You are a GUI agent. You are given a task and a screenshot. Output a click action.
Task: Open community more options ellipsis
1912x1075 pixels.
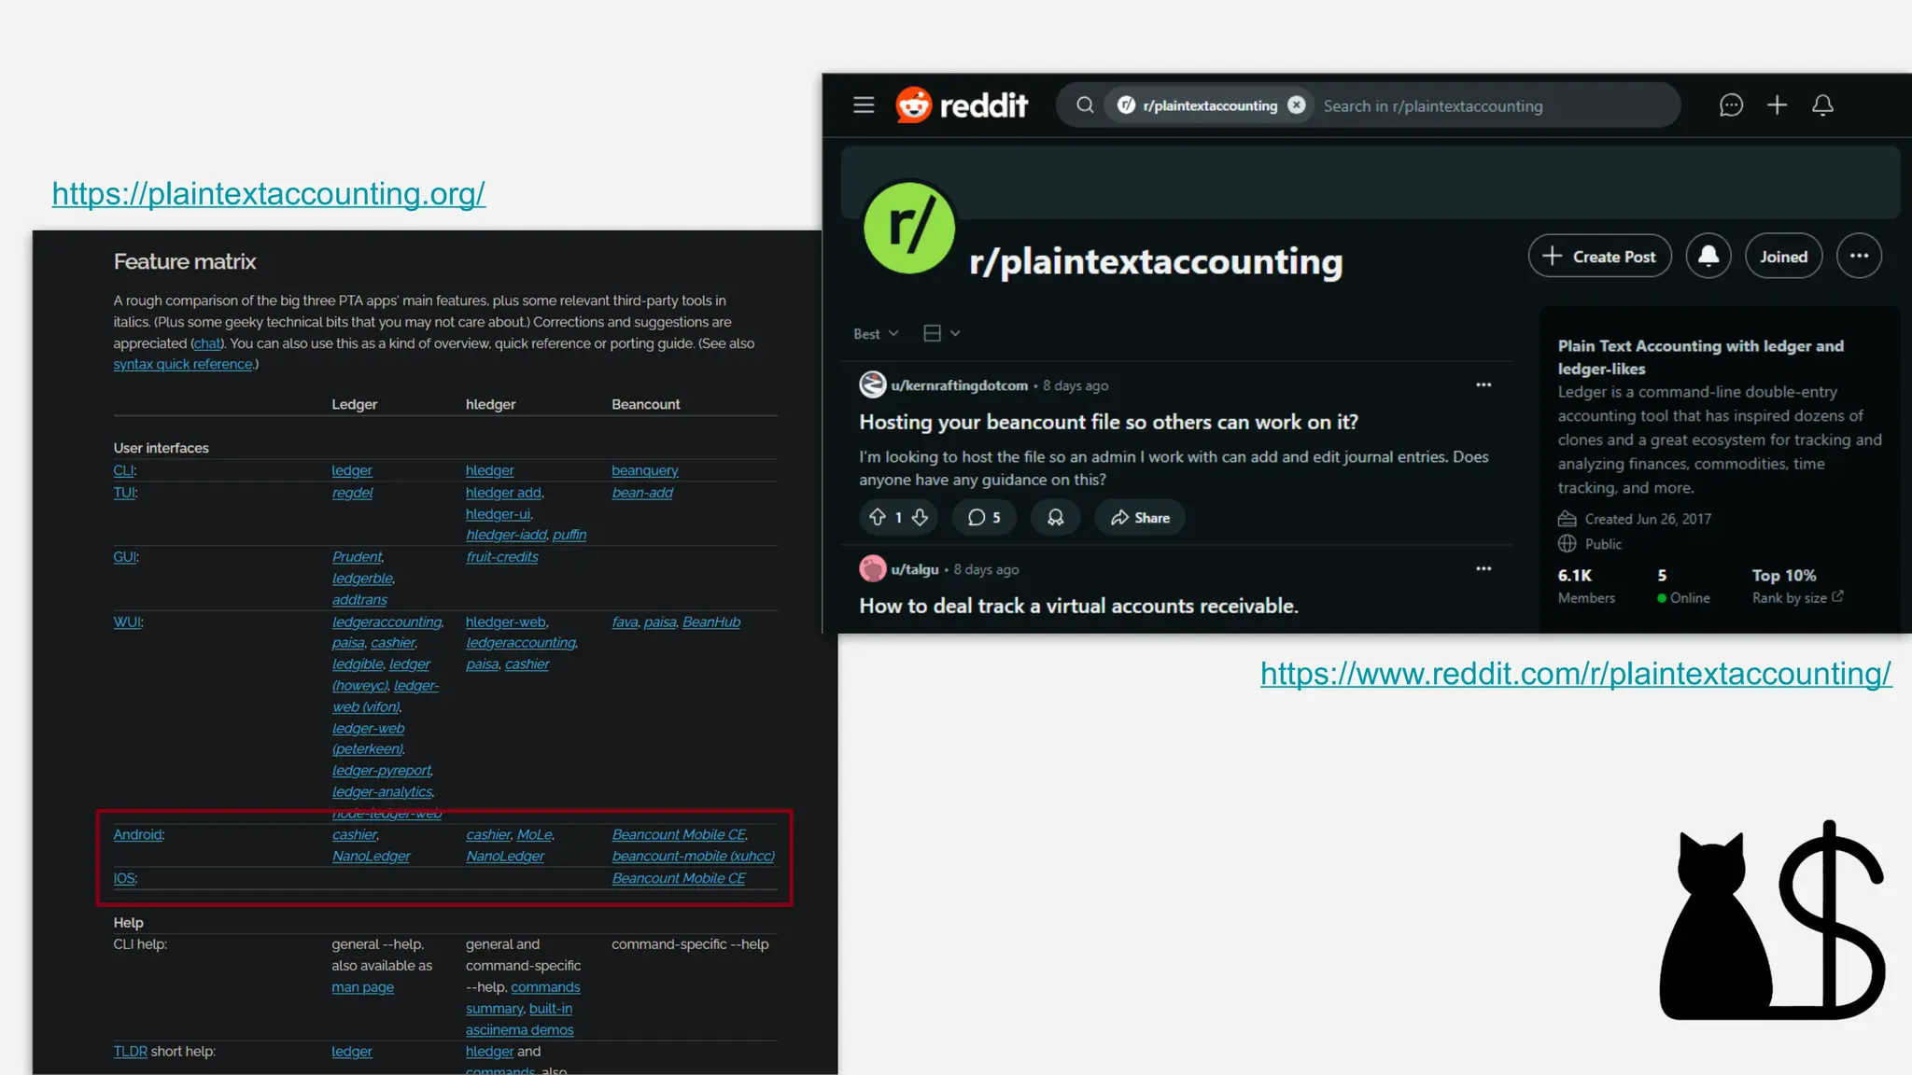point(1859,257)
